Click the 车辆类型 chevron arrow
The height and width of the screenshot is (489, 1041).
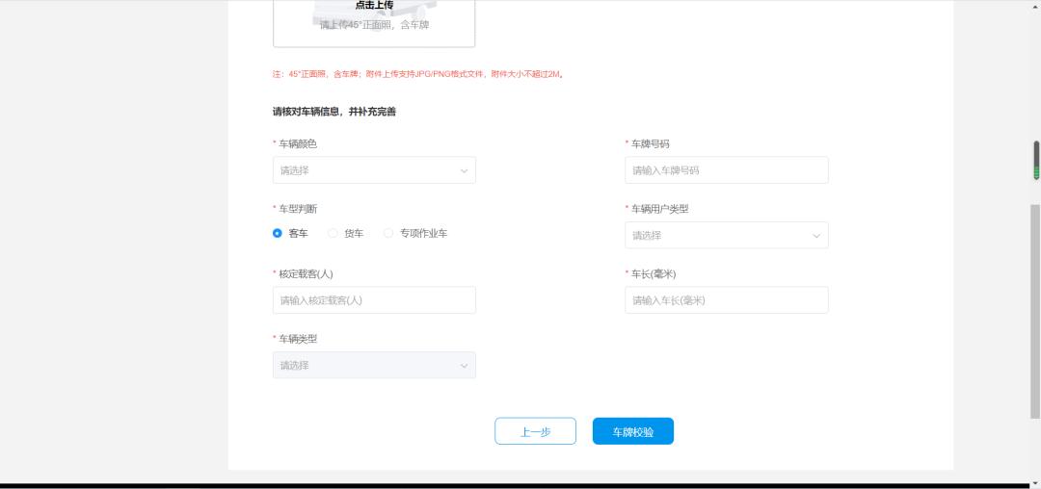pos(464,366)
